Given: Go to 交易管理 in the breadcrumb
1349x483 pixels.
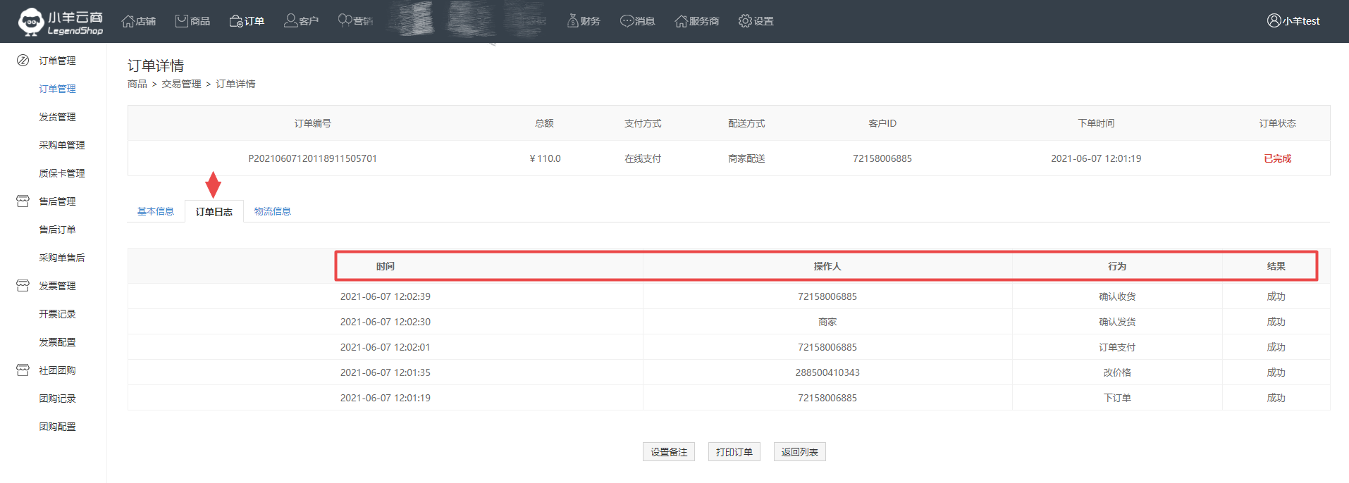Looking at the screenshot, I should (x=181, y=84).
